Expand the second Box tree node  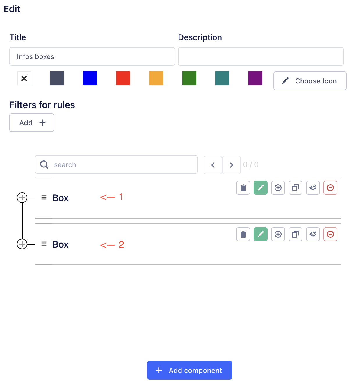22,244
